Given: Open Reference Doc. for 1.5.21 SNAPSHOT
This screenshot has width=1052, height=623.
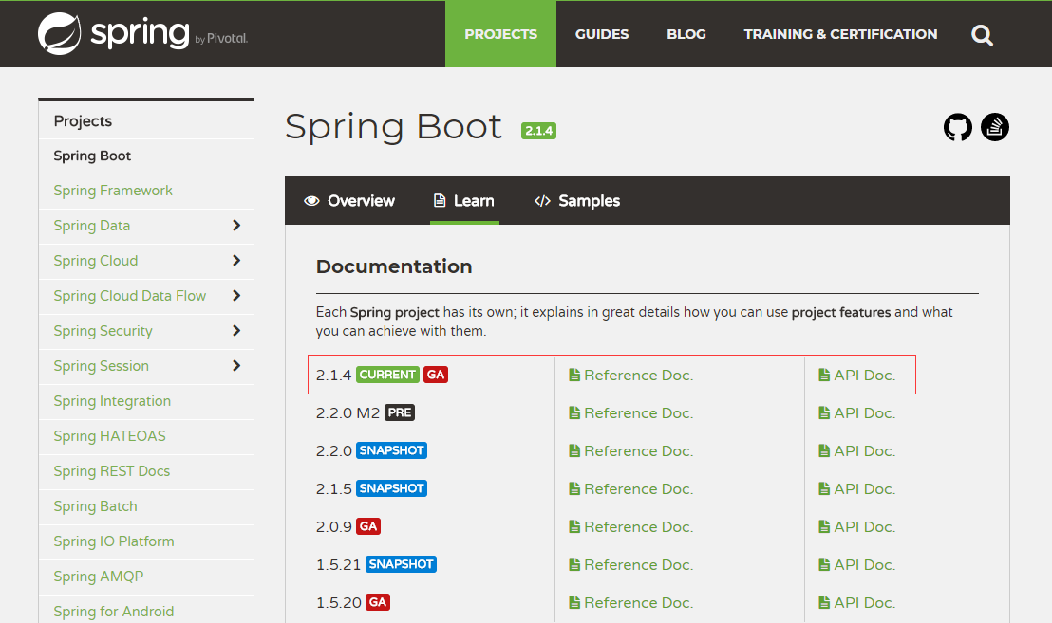Looking at the screenshot, I should [x=630, y=565].
